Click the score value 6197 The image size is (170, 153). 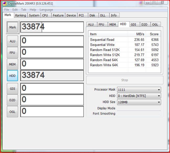(x=155, y=55)
